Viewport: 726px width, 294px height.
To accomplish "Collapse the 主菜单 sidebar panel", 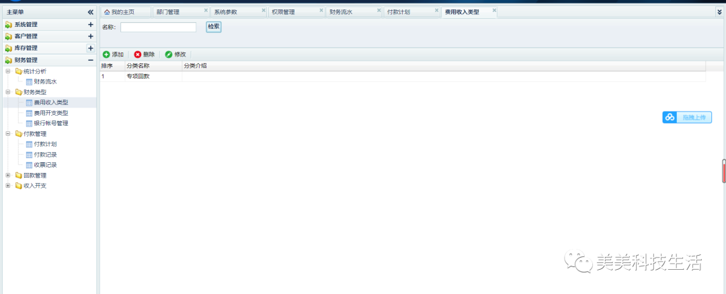I will click(91, 13).
